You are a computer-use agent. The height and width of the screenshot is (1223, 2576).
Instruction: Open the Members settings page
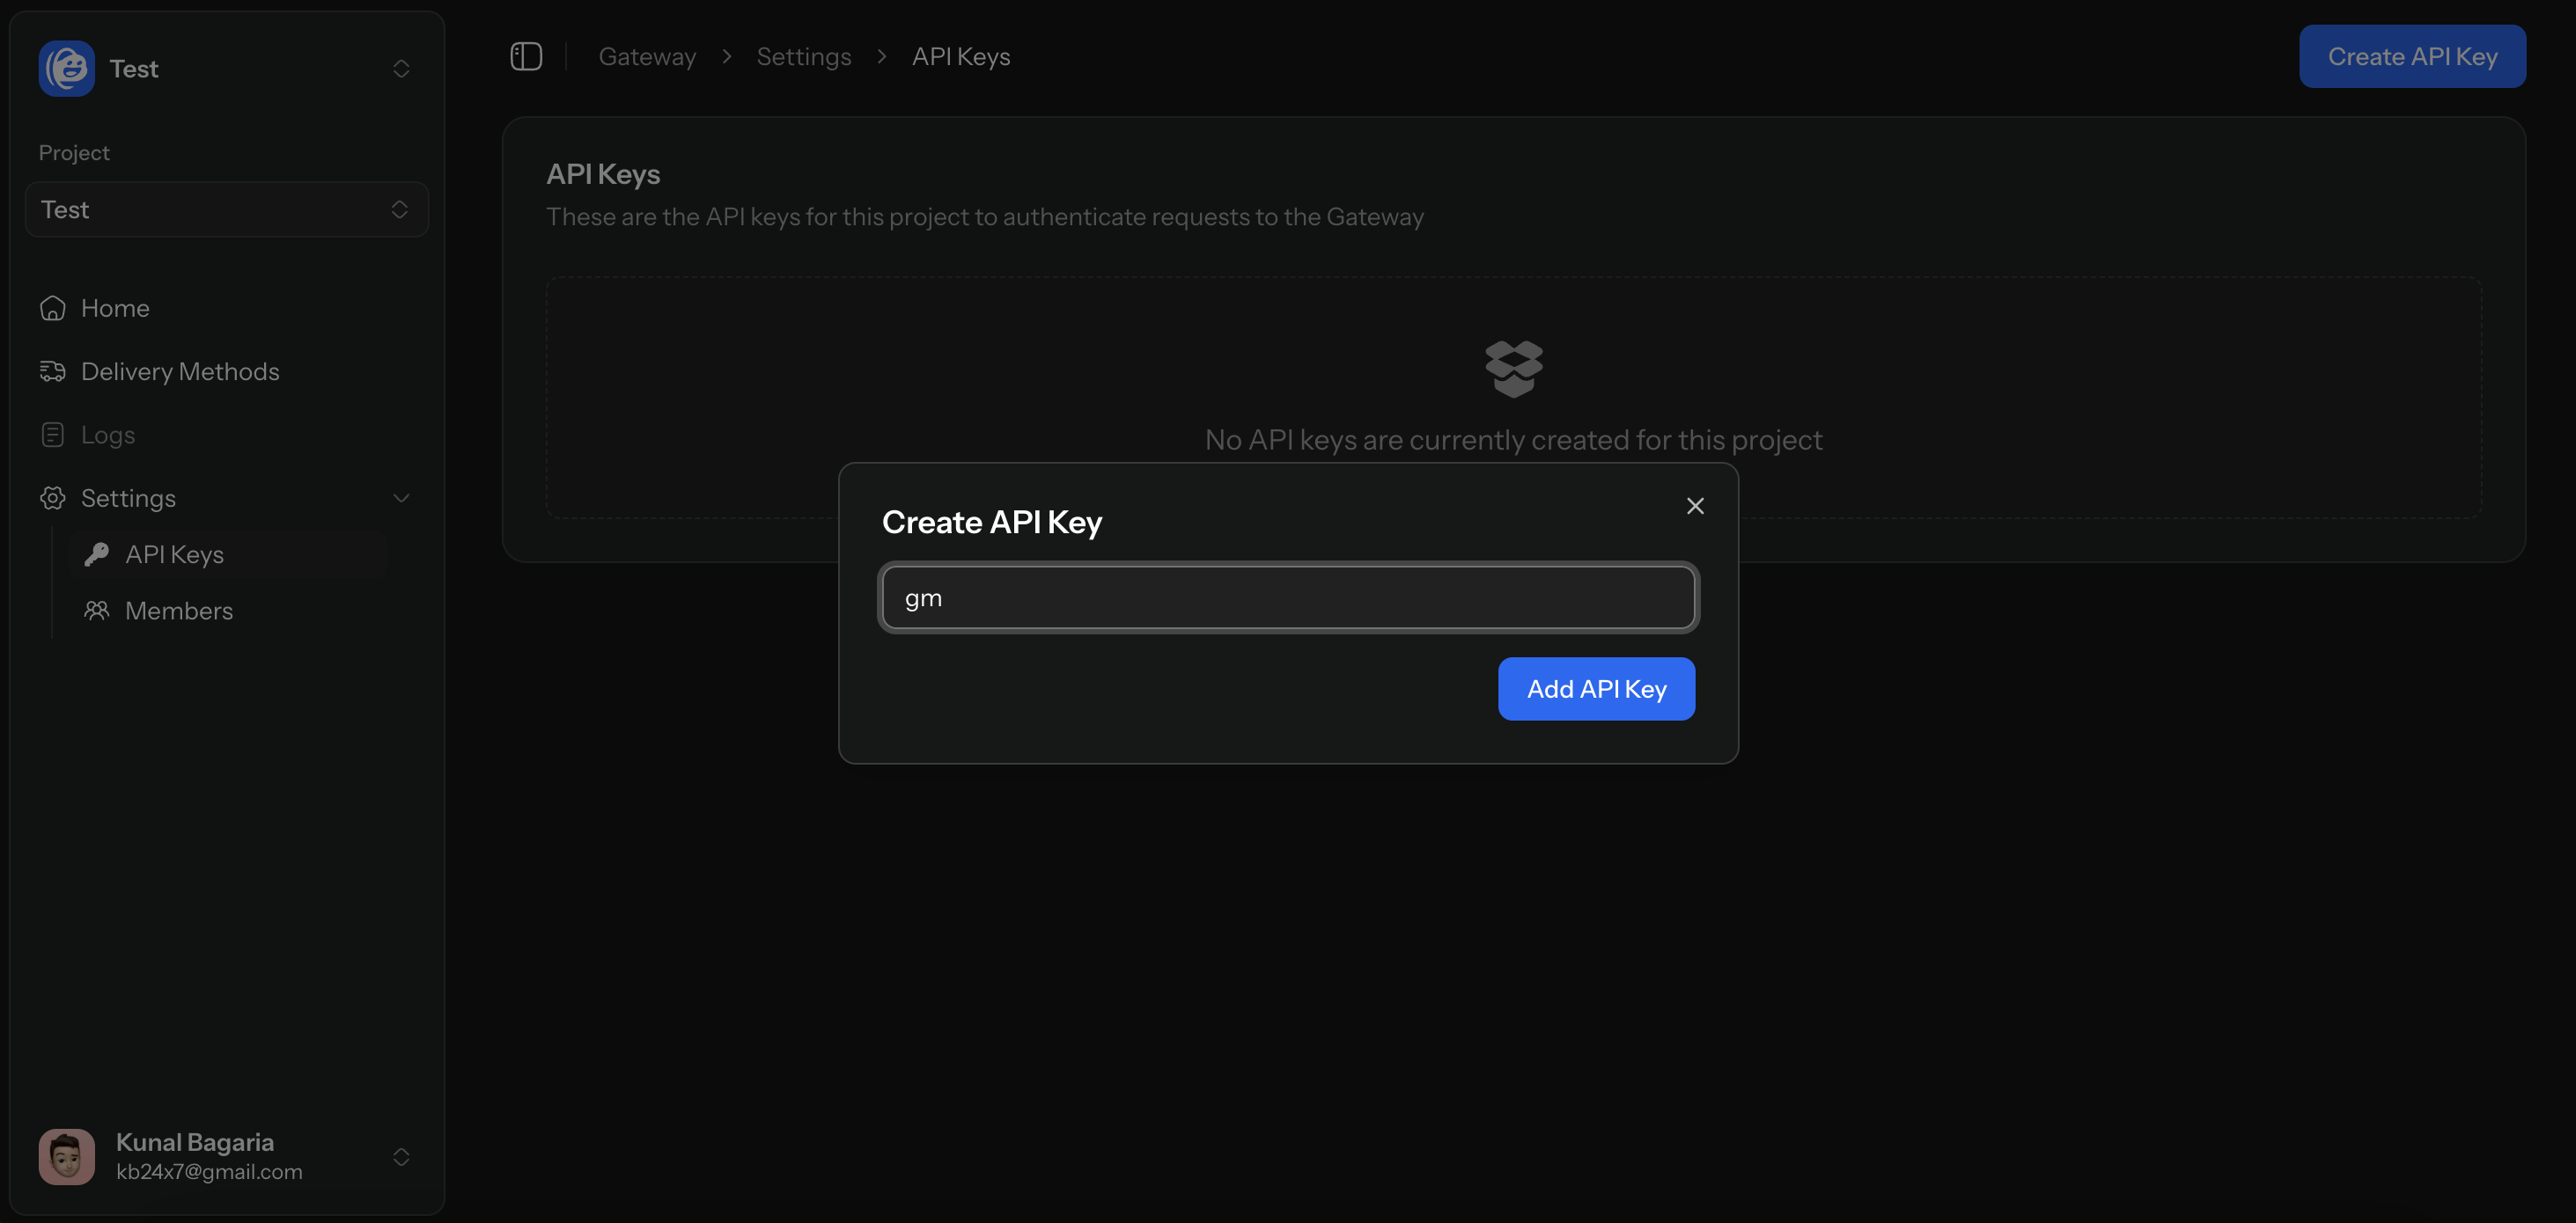179,611
